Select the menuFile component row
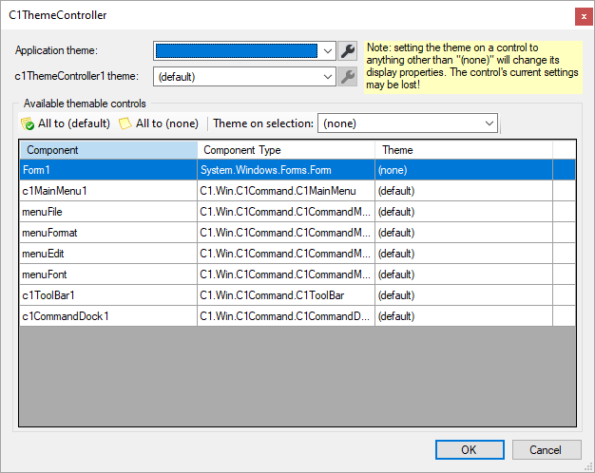This screenshot has height=473, width=595. point(108,211)
